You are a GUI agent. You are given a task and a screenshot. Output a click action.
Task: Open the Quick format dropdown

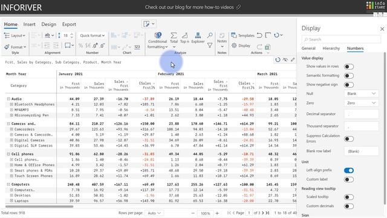(92, 35)
